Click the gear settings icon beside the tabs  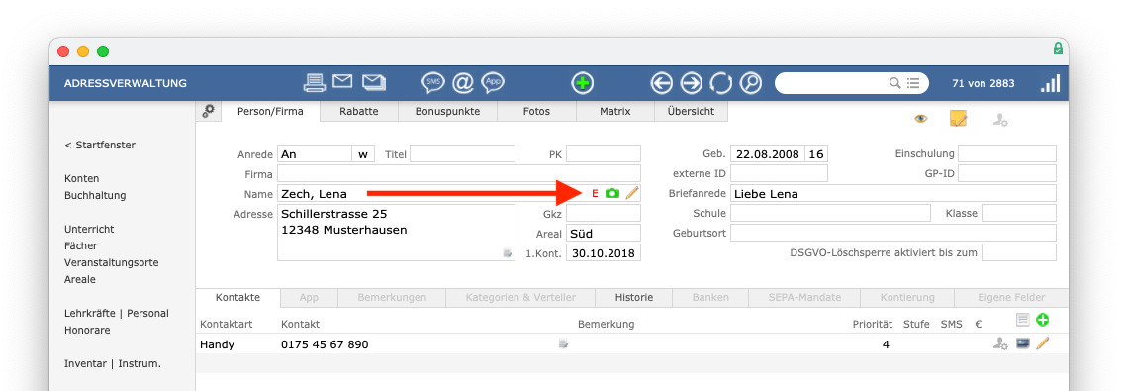[208, 111]
